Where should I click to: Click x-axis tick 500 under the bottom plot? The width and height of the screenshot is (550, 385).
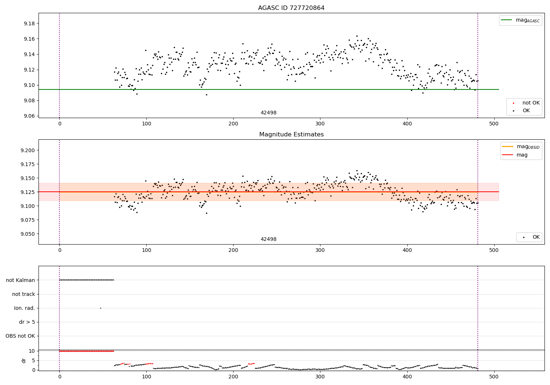point(494,377)
